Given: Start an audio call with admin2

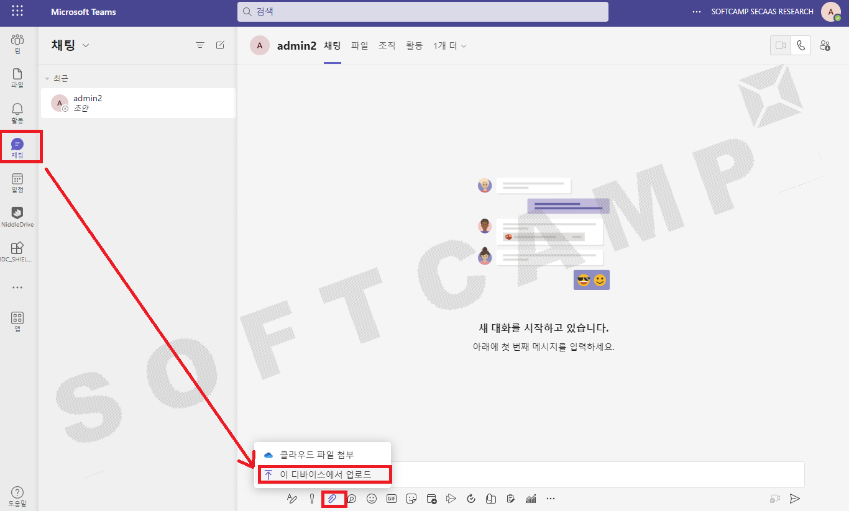Looking at the screenshot, I should tap(801, 45).
